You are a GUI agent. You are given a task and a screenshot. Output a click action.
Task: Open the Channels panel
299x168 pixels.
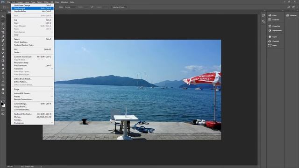coord(274,41)
